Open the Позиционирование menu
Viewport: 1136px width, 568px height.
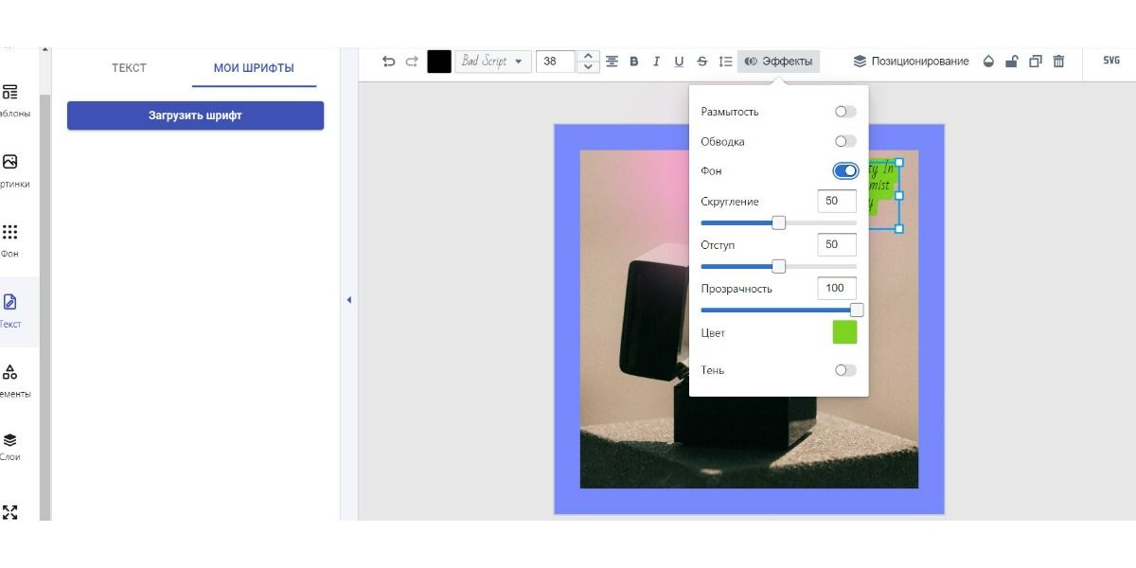point(911,62)
